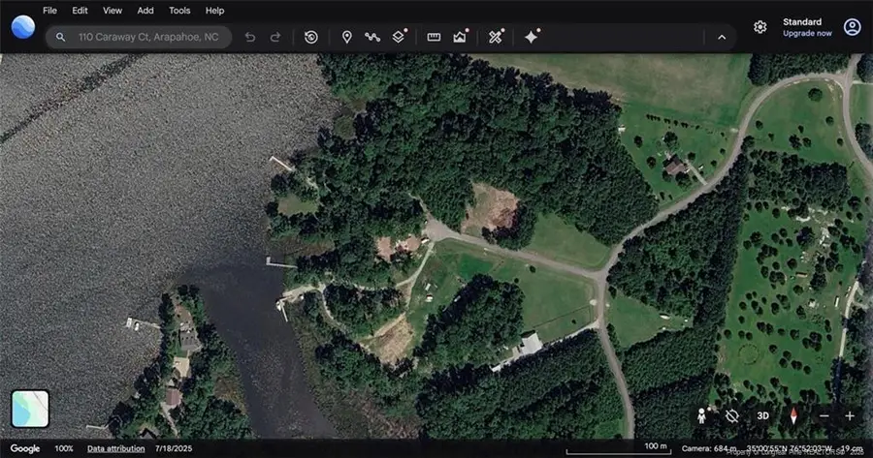Open the settings gear
Viewport: 873px width, 458px height.
click(760, 27)
